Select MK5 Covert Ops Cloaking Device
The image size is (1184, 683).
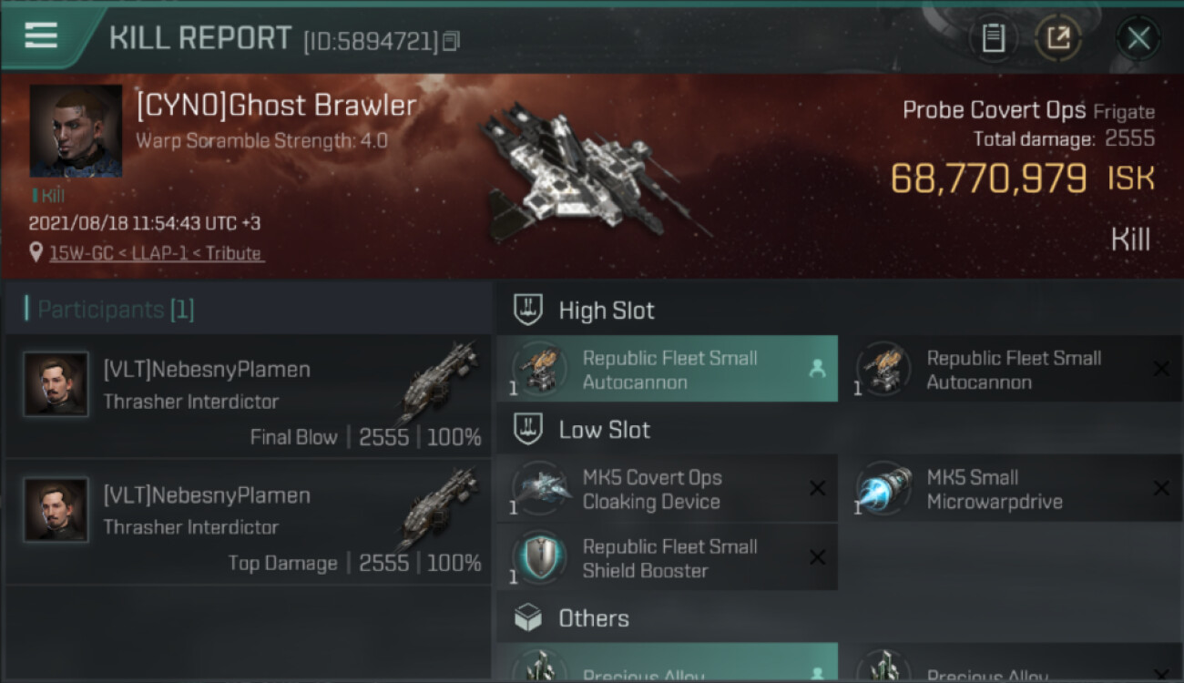coord(667,489)
